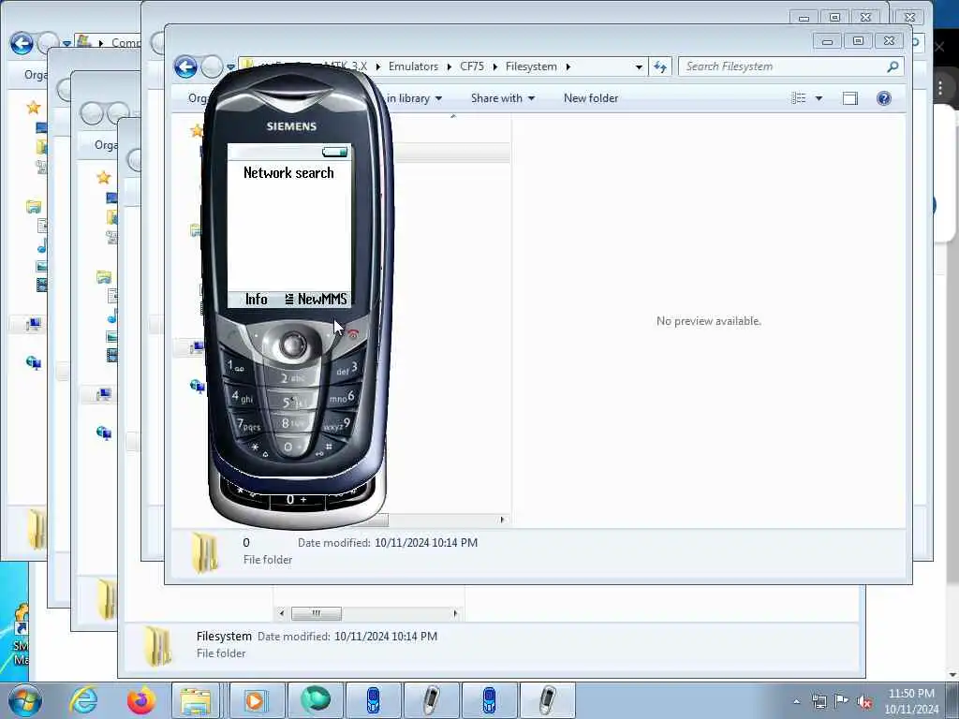Click the Filesystem breadcrumb in address bar
The image size is (959, 719).
click(531, 66)
